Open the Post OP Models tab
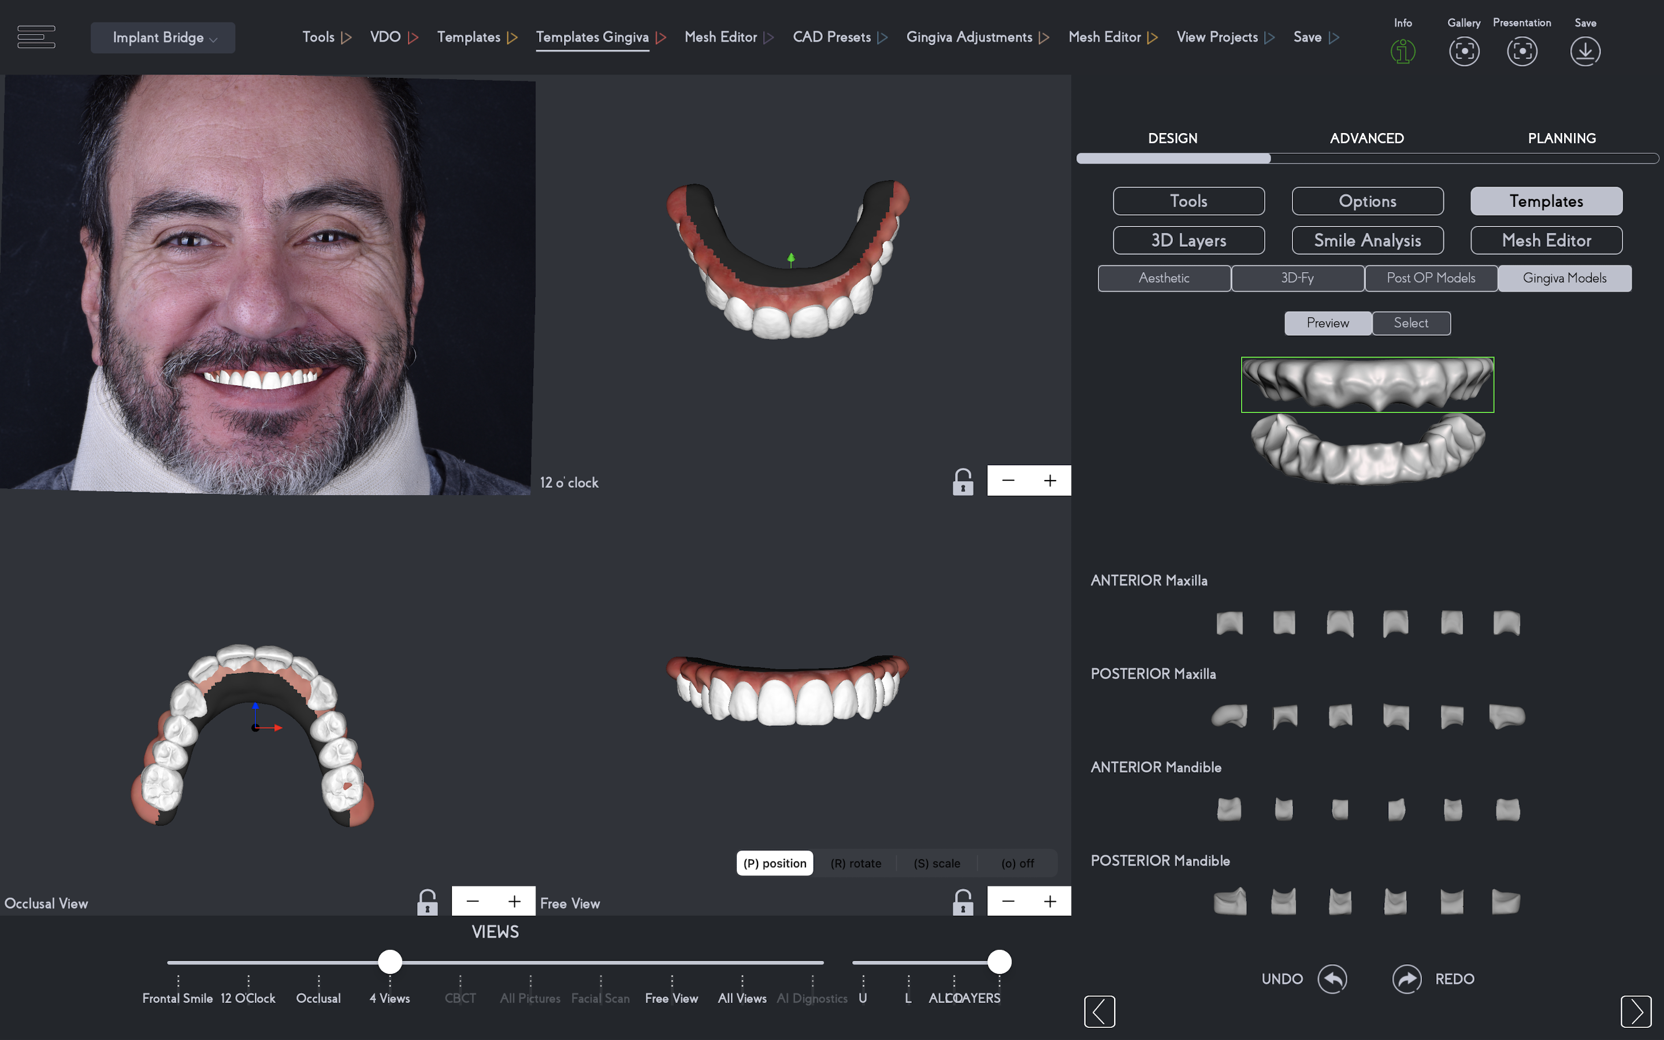This screenshot has width=1664, height=1040. click(1430, 278)
